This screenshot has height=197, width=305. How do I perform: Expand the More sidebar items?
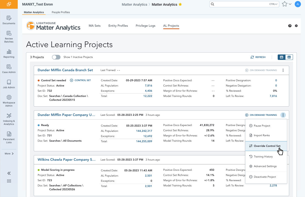[x=9, y=153]
